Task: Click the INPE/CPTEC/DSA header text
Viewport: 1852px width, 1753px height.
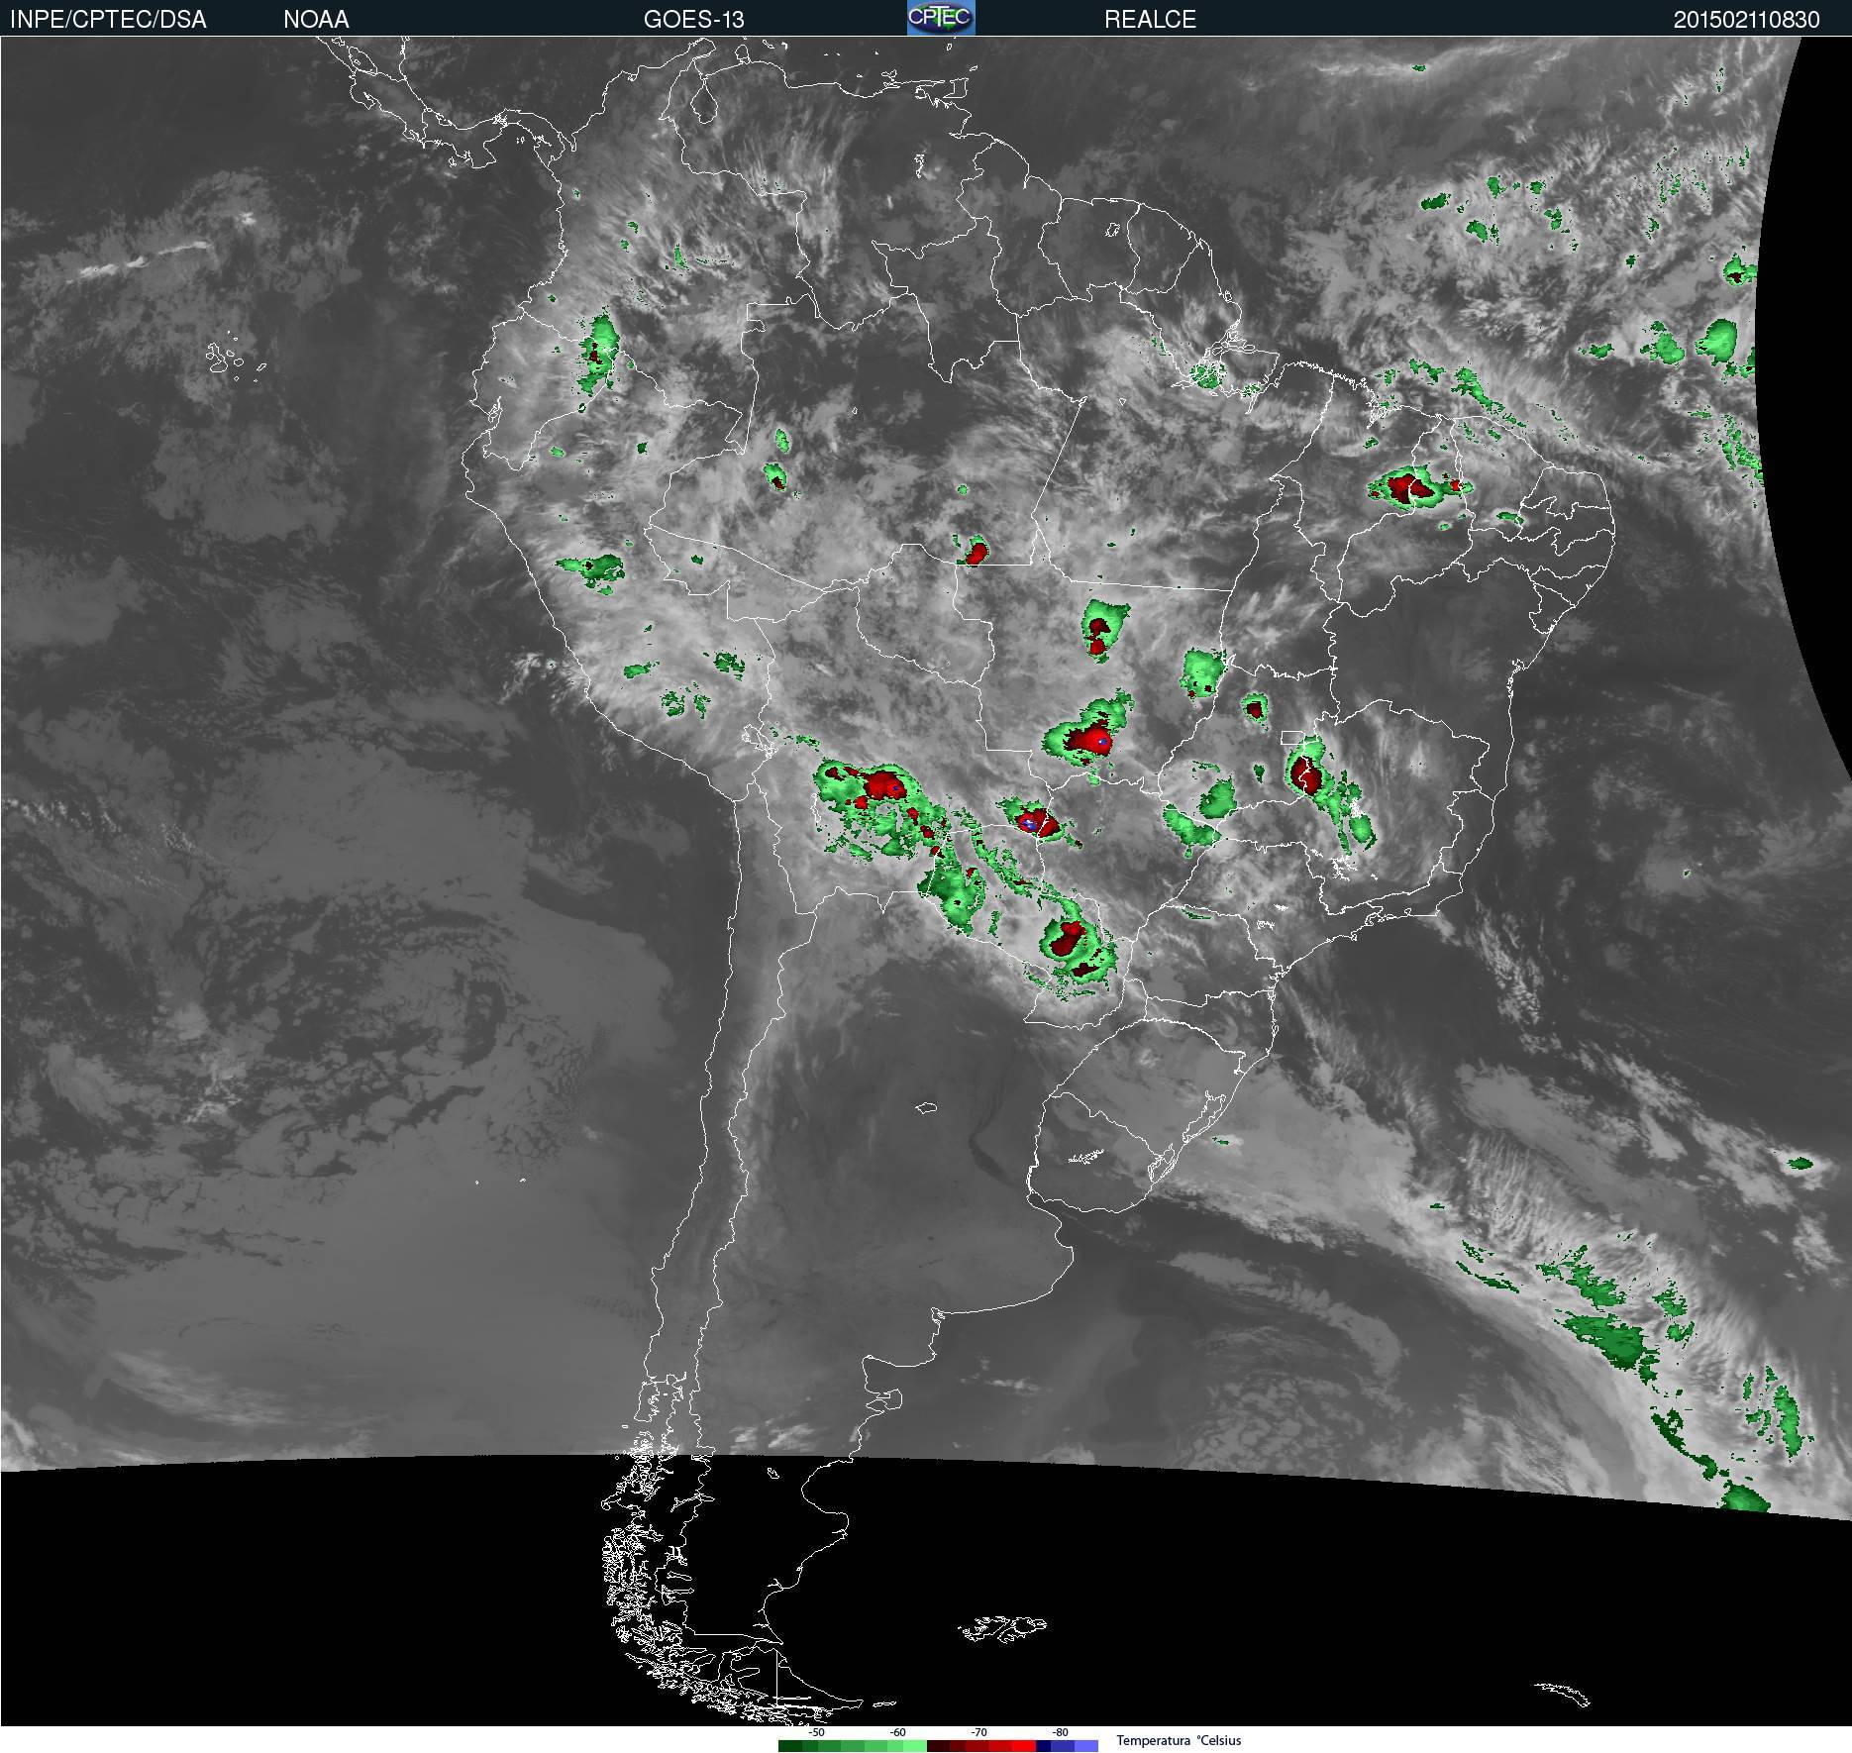Action: coord(108,19)
